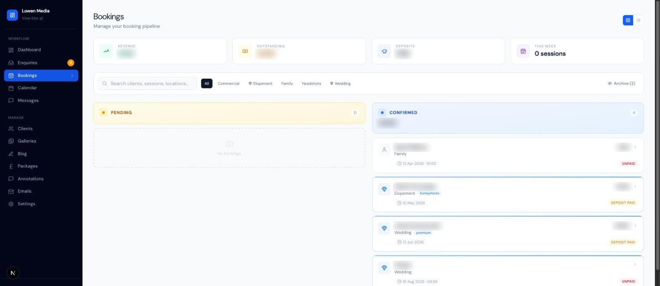Click the Confirmed count badge 4
Viewport: 660px width, 286px height.
pos(633,113)
